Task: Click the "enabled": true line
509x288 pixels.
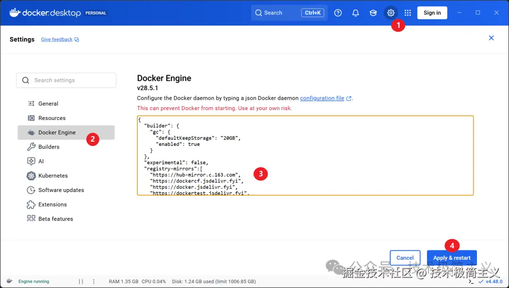Action: (x=178, y=144)
